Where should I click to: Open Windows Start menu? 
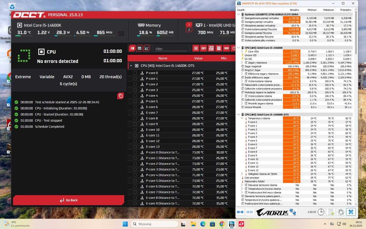click(125, 224)
